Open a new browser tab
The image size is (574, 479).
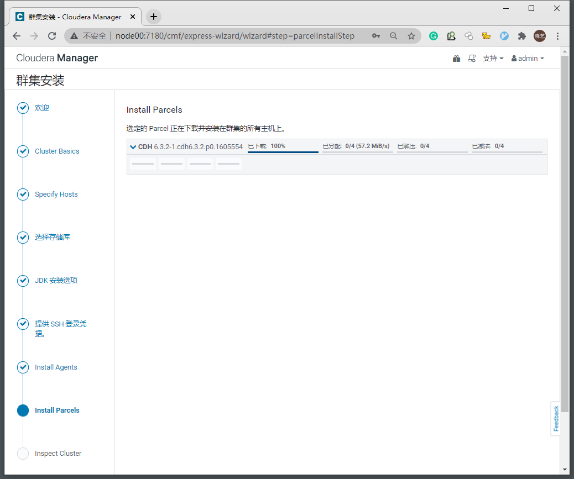(154, 17)
